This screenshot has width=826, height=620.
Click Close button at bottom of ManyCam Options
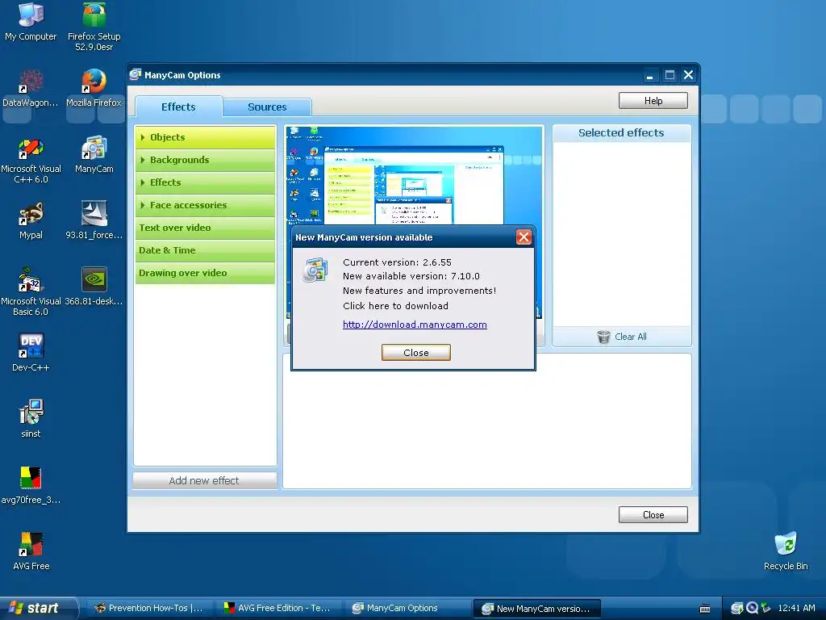[653, 515]
